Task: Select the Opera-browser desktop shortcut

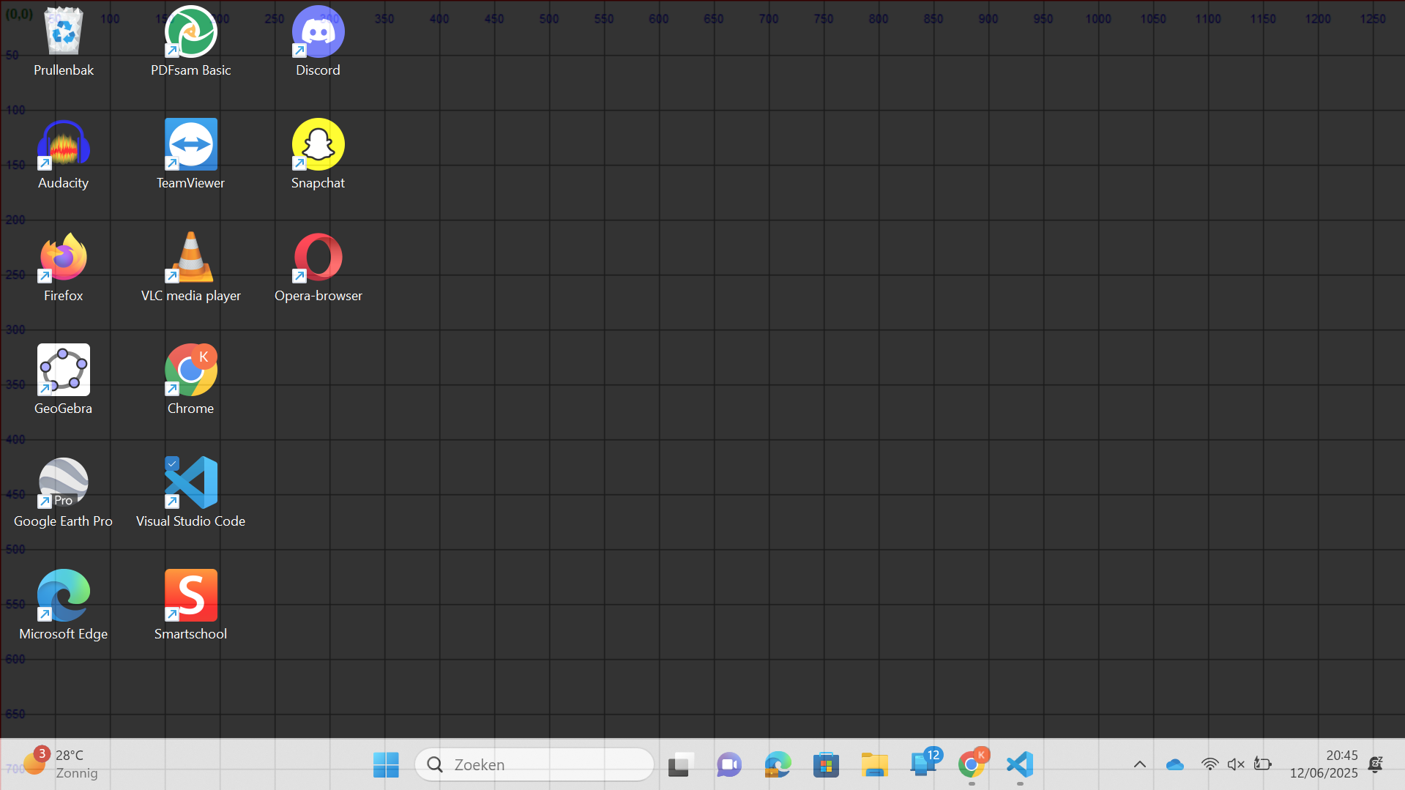Action: click(318, 267)
